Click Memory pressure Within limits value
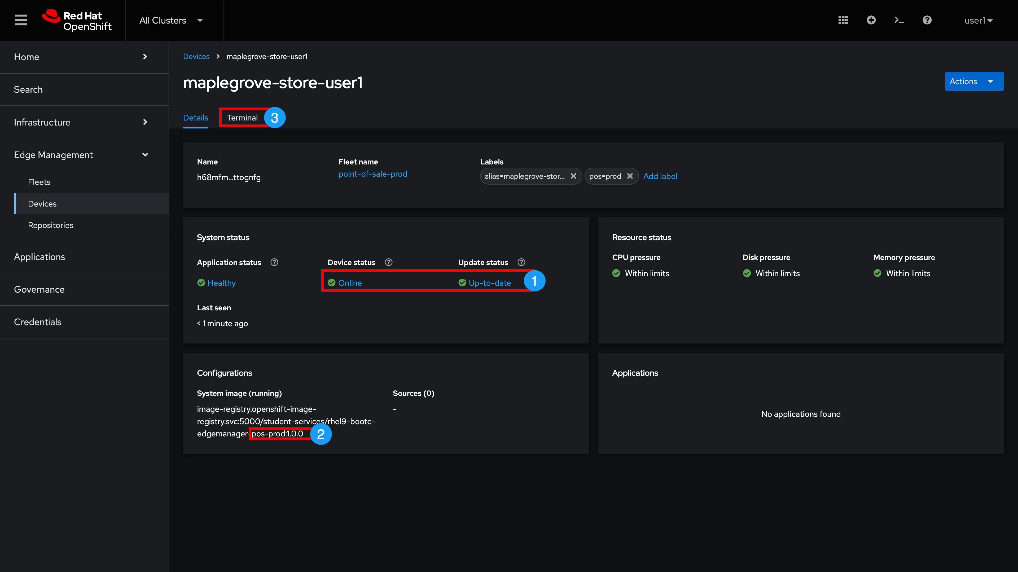The height and width of the screenshot is (572, 1018). tap(908, 273)
